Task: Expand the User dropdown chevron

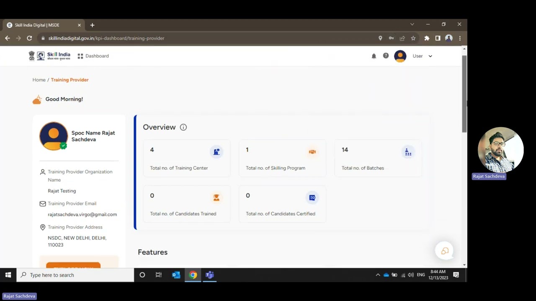Action: [430, 56]
